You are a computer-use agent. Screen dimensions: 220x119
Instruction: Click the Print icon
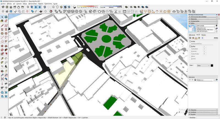pos(41,12)
